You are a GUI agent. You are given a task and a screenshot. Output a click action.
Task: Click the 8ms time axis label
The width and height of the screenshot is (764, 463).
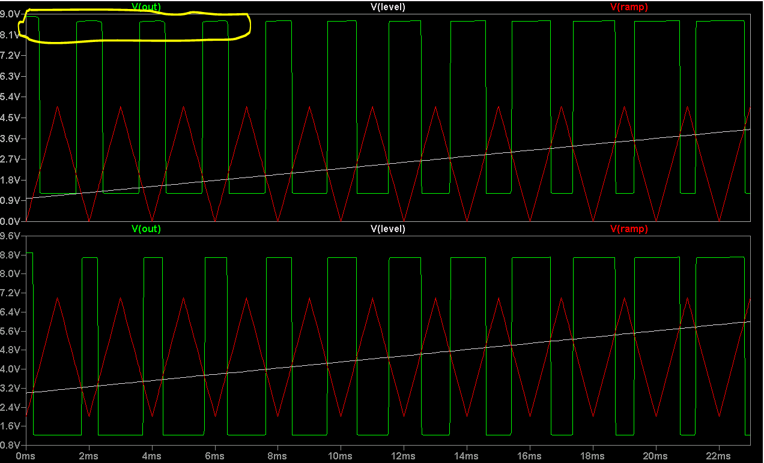[277, 456]
